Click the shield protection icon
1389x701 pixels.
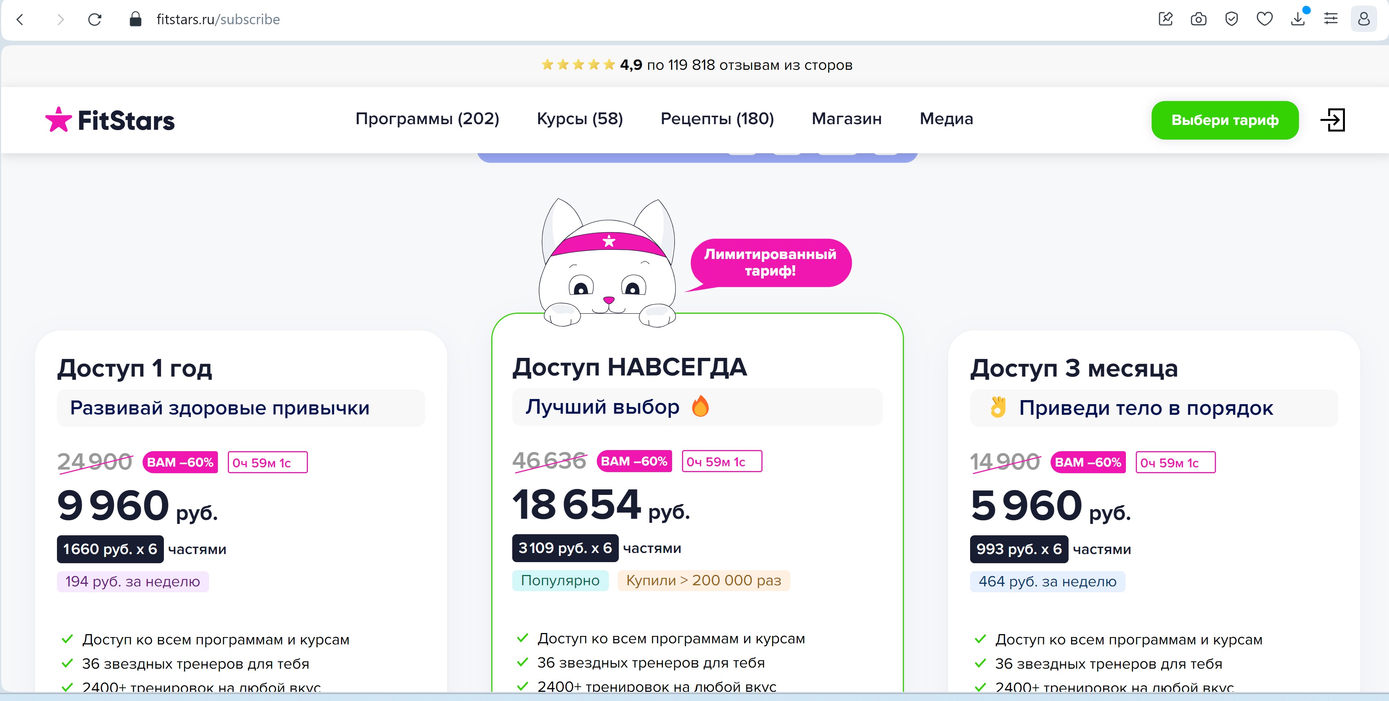pyautogui.click(x=1232, y=20)
